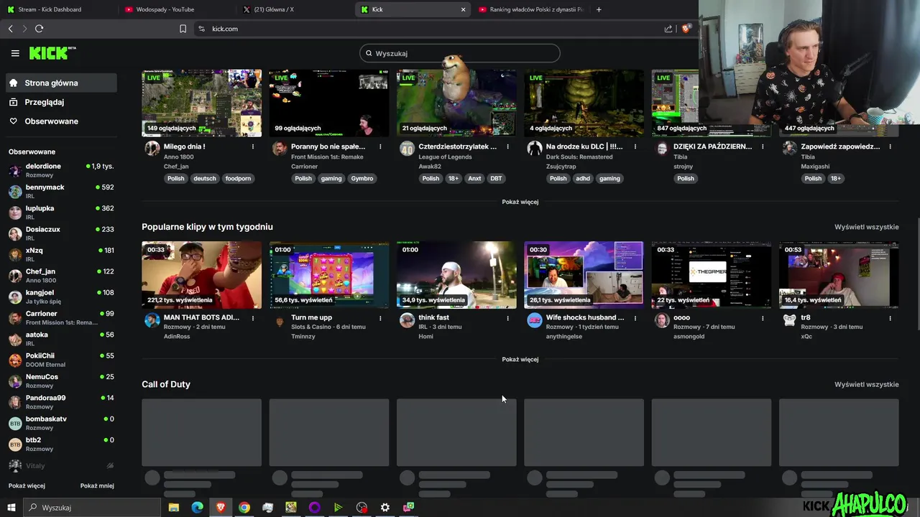Screen dimensions: 920x517
Task: Switch to Stream - Kick Dashboard tab
Action: (57, 9)
